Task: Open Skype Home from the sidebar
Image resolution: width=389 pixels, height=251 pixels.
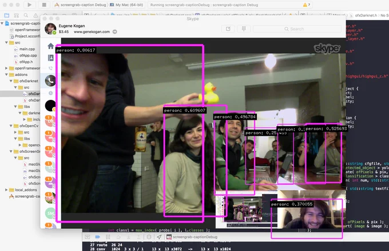Action: click(x=50, y=46)
